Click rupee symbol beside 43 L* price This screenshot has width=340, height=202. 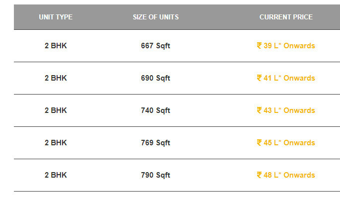click(x=259, y=110)
